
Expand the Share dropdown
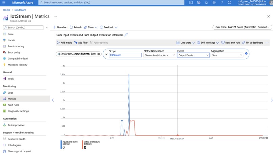[x=90, y=27]
